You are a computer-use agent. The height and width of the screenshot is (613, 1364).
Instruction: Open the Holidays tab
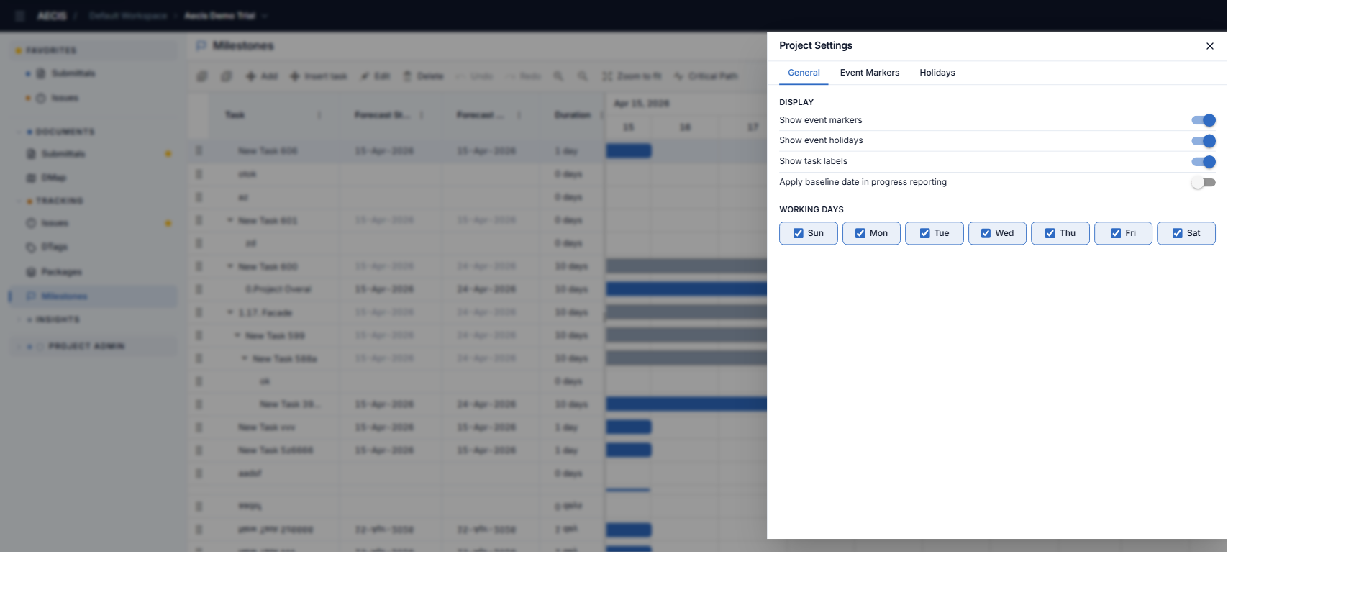937,73
